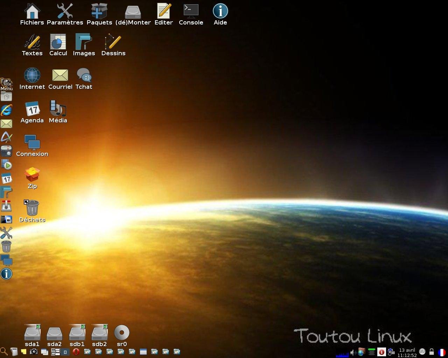The height and width of the screenshot is (358, 448).
Task: Open the sidebar envelope mail icon
Action: coord(6,124)
